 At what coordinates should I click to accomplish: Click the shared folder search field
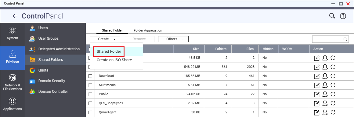click(327, 39)
